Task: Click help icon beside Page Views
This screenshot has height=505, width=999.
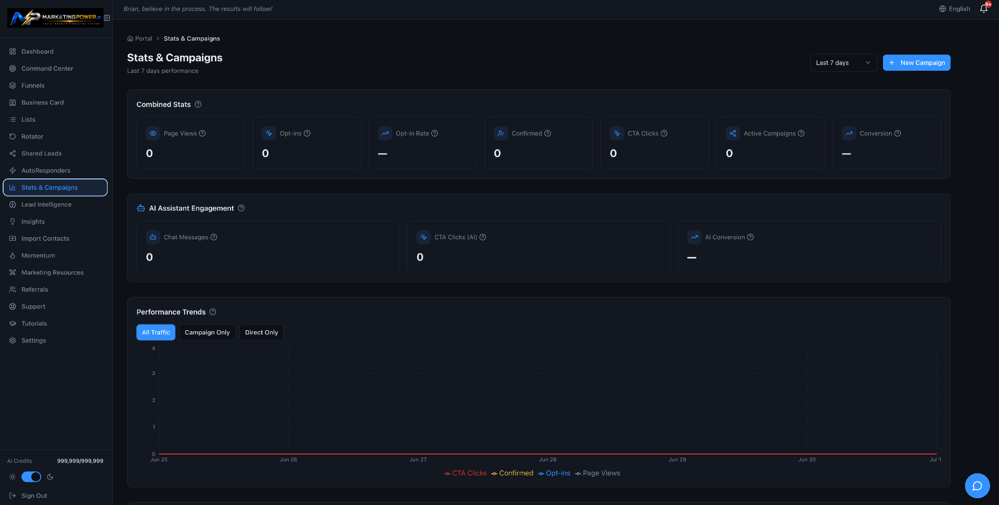Action: tap(202, 134)
